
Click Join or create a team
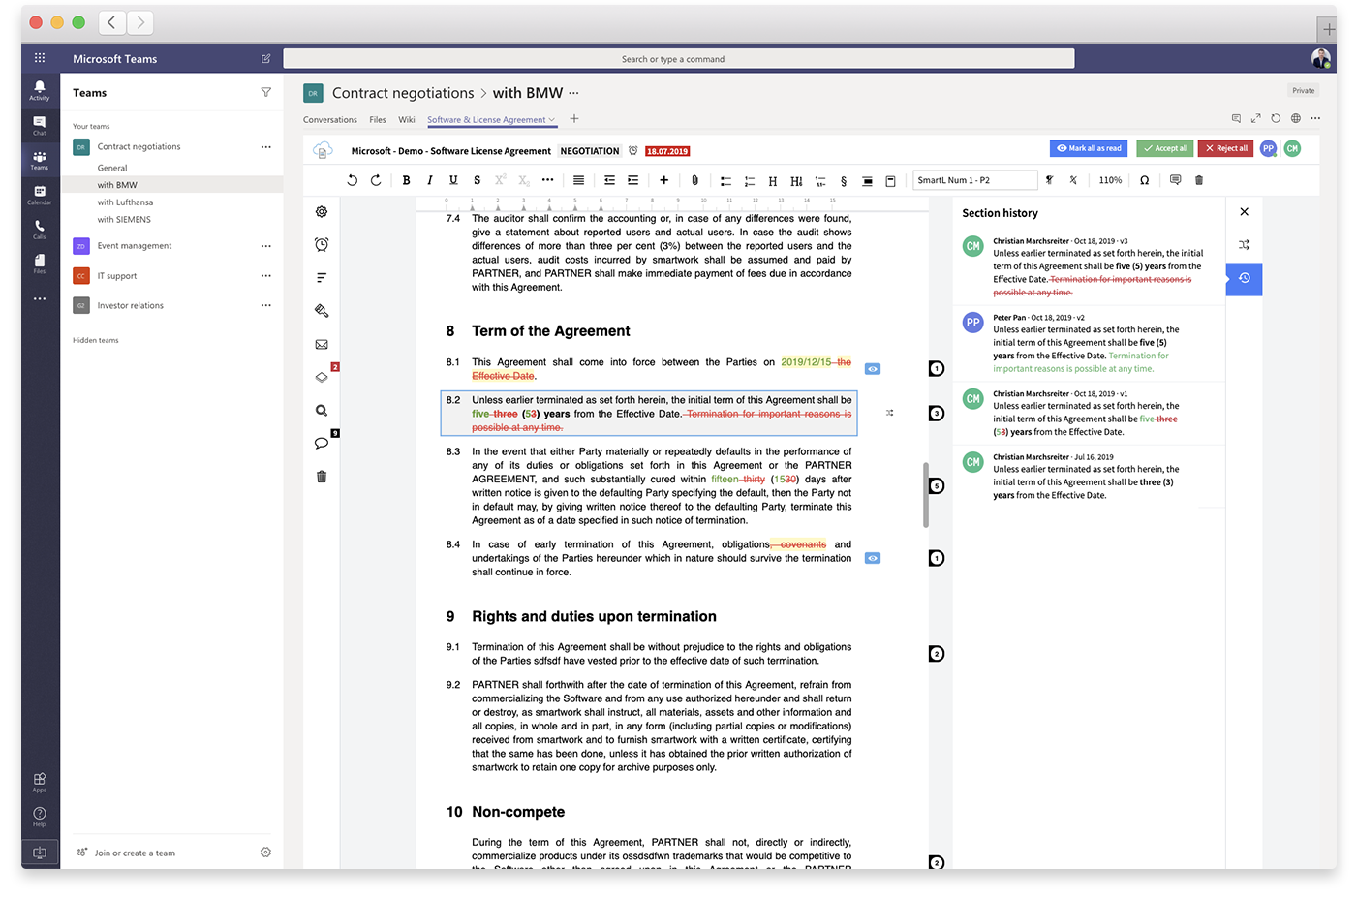pyautogui.click(x=135, y=853)
